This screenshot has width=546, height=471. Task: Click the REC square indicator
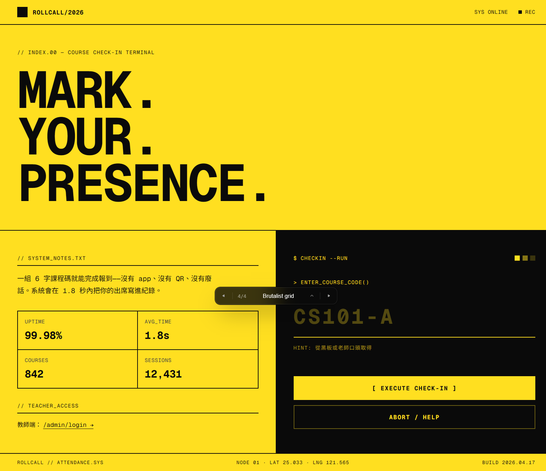tap(520, 12)
